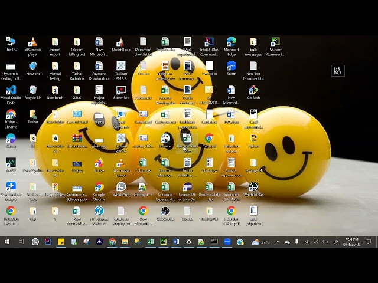
Task: Switch to WhatsApp on the taskbar
Action: coord(35,242)
